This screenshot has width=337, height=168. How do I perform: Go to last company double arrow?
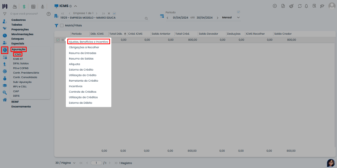click(x=104, y=13)
